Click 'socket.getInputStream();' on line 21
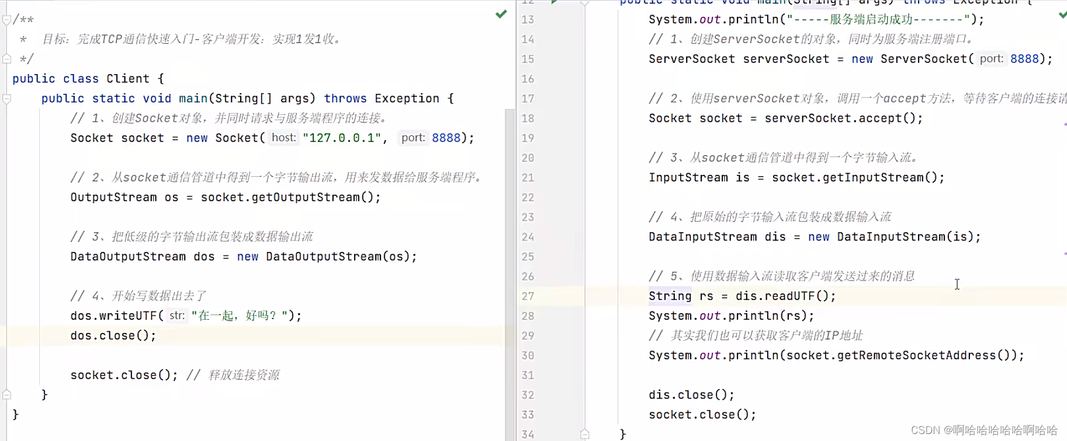This screenshot has width=1067, height=441. [x=858, y=177]
